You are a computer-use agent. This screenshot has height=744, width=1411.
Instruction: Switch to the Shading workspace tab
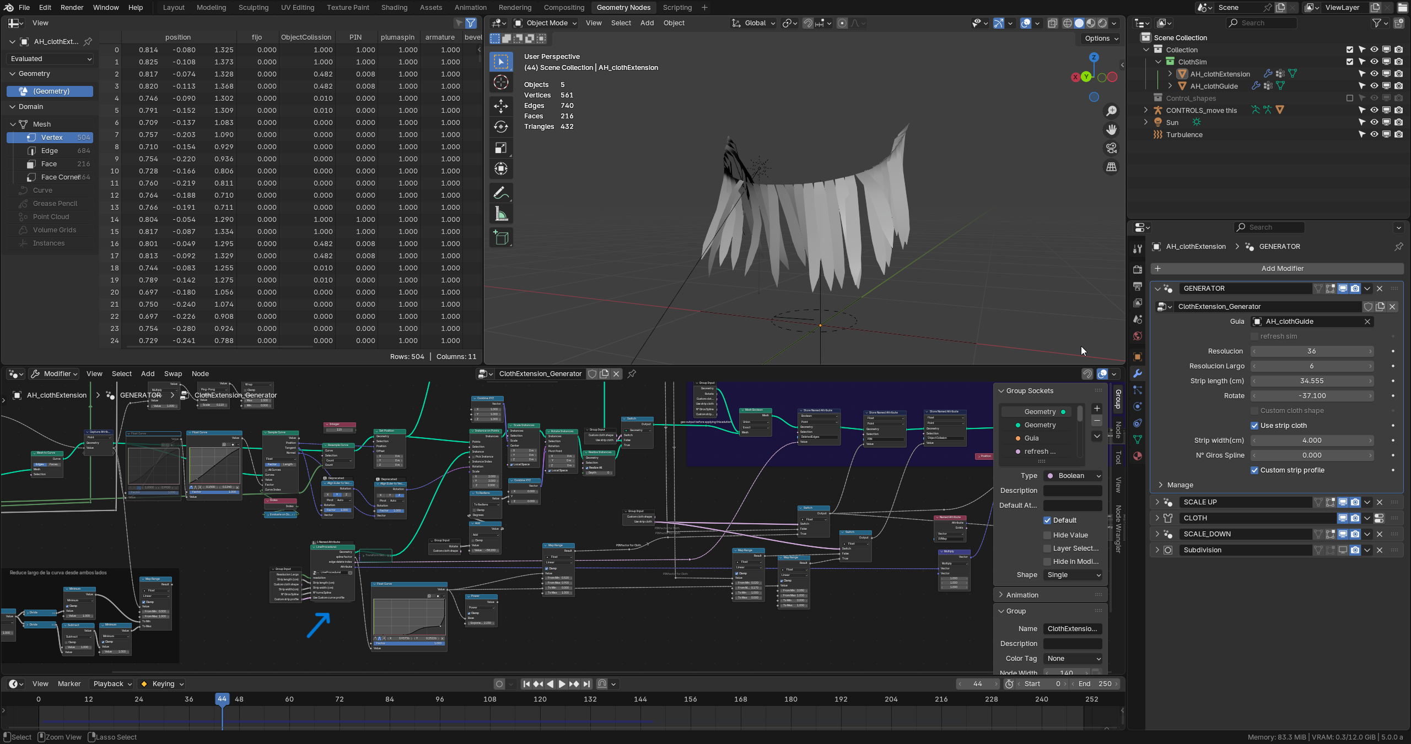coord(394,8)
